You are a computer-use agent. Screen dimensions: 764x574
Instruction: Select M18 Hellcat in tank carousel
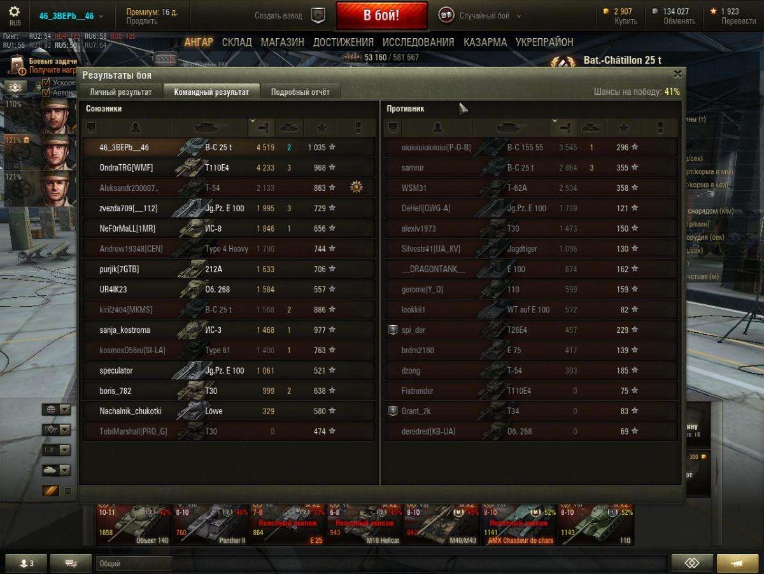(x=365, y=526)
